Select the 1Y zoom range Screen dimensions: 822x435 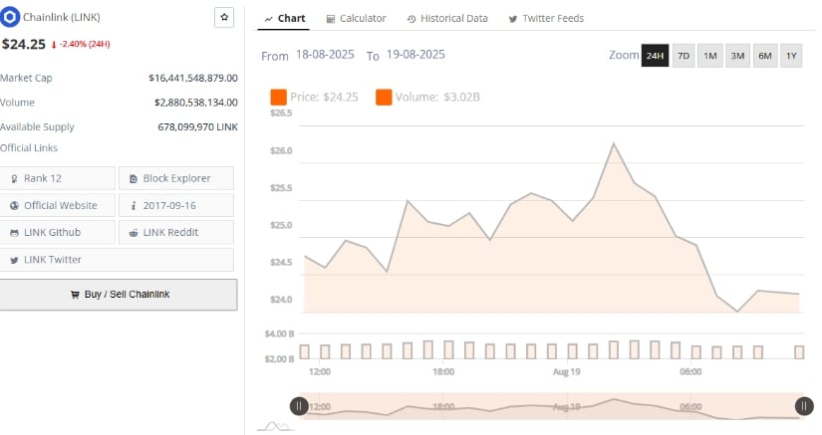pyautogui.click(x=791, y=56)
